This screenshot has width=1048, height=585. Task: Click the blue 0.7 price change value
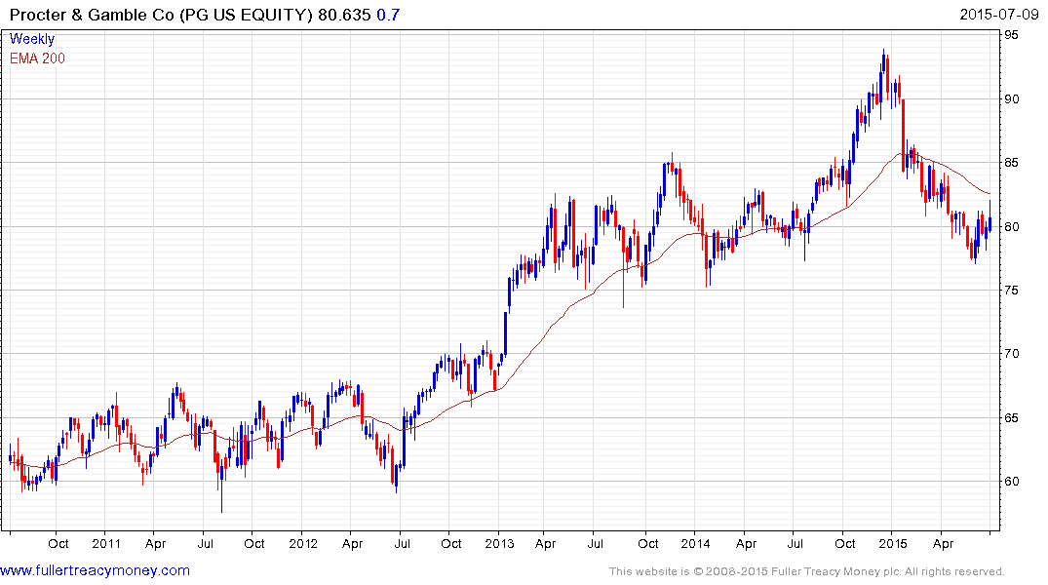coord(387,15)
